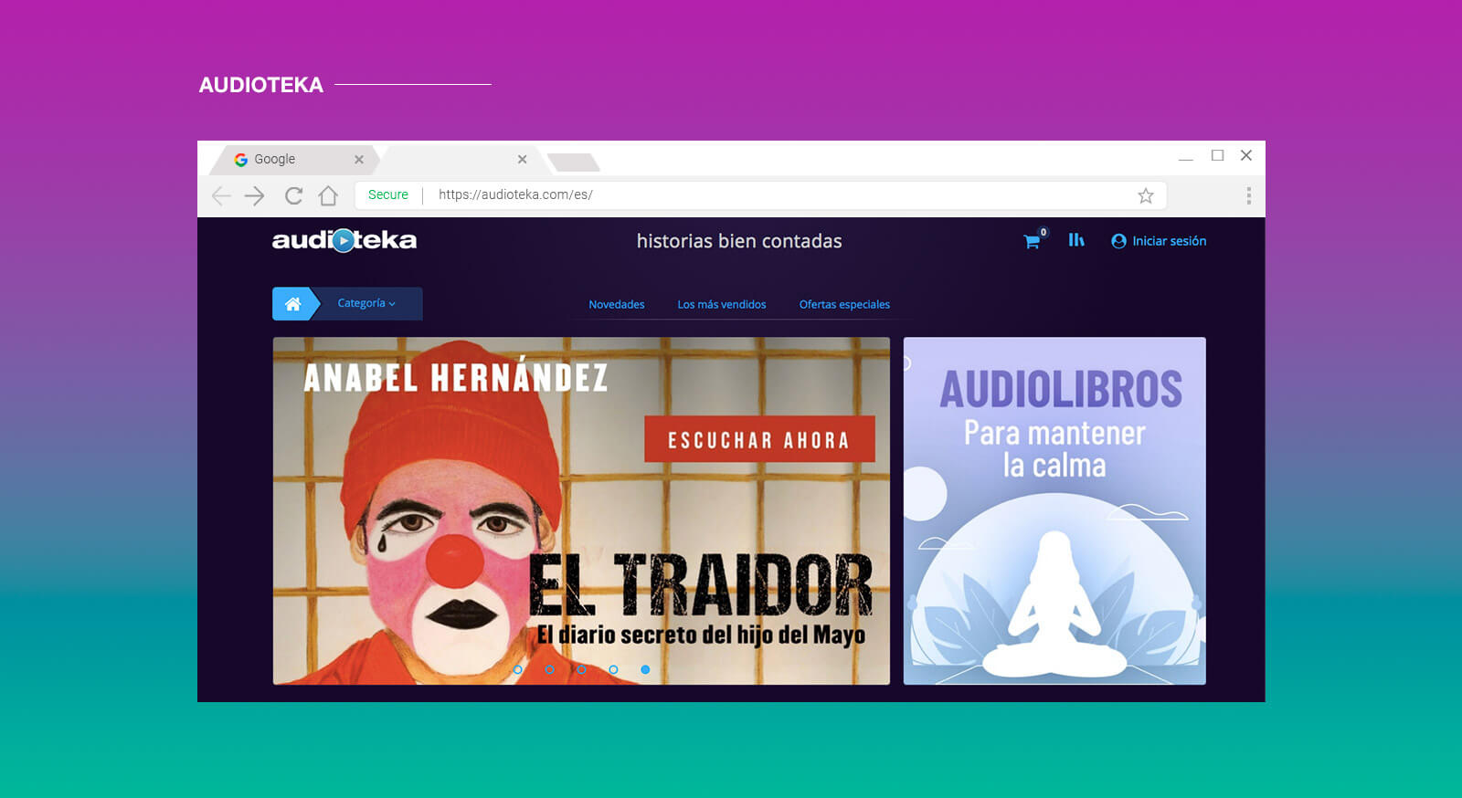Bookmark page with the star icon
1462x798 pixels.
click(x=1145, y=195)
